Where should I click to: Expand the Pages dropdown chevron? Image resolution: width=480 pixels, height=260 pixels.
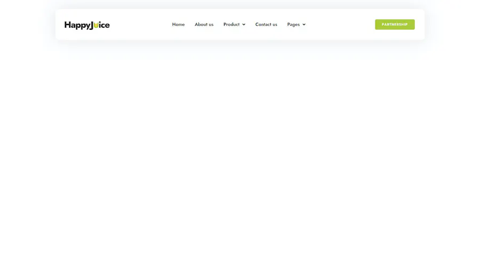[x=304, y=24]
